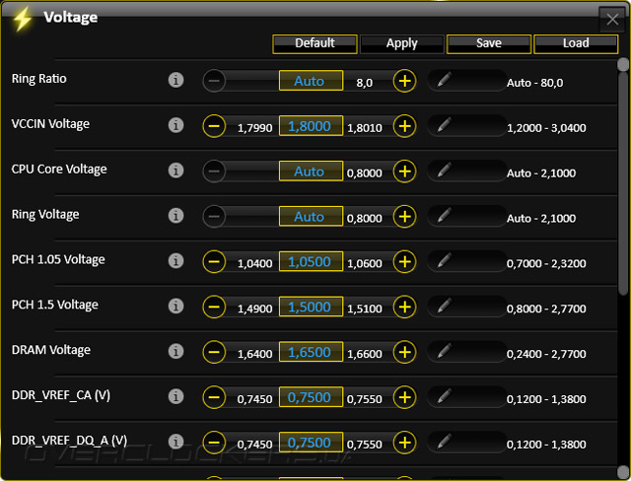This screenshot has height=481, width=631.
Task: Decrease DRAM Voltage with minus button
Action: point(214,352)
